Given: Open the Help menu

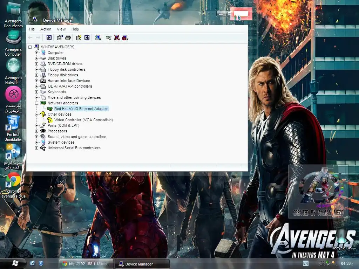Looking at the screenshot, I should (75, 29).
